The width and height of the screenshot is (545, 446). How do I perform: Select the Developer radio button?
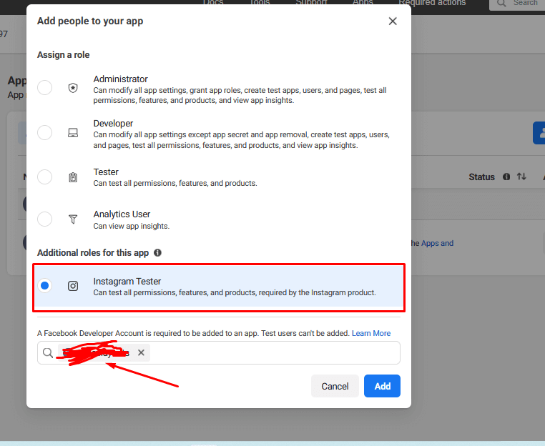[x=45, y=132]
